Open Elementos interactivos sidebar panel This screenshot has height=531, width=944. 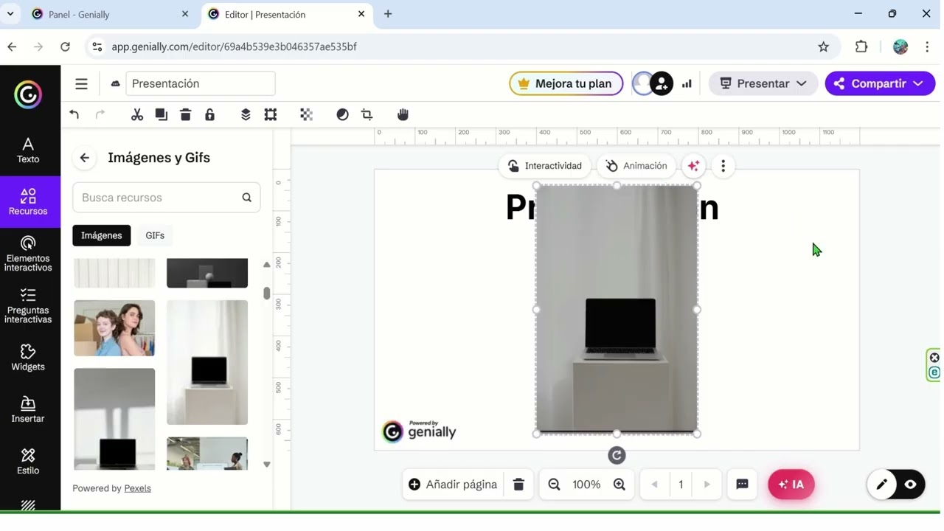click(x=28, y=254)
